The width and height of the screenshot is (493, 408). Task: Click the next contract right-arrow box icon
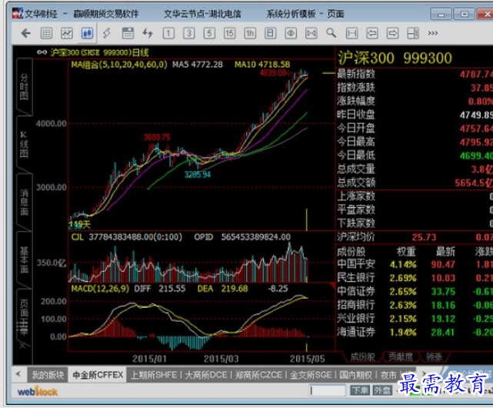pyautogui.click(x=393, y=33)
